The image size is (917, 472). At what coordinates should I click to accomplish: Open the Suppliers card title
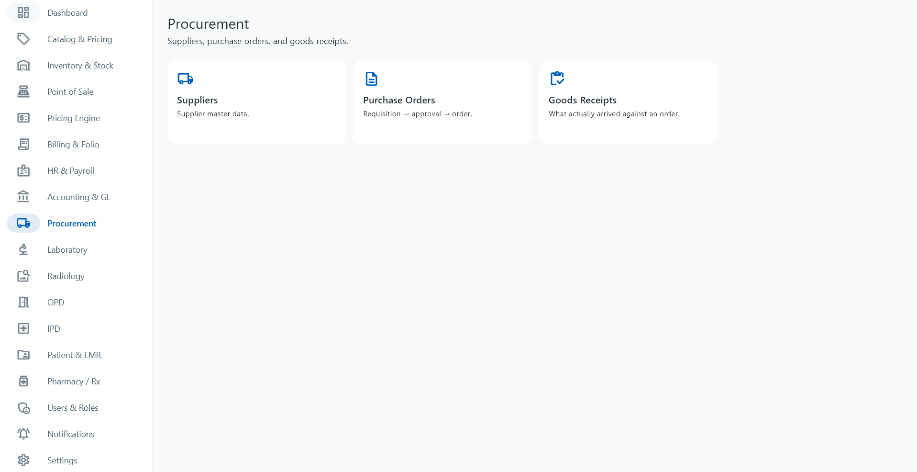198,100
